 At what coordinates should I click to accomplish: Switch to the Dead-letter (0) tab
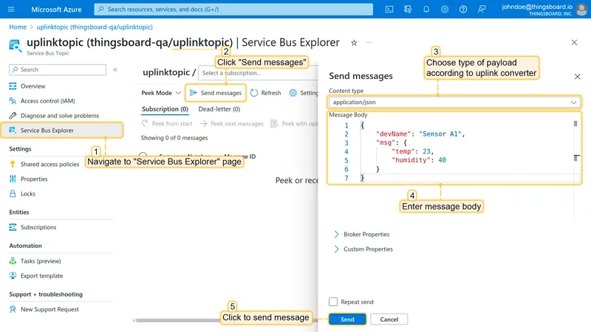pos(219,109)
